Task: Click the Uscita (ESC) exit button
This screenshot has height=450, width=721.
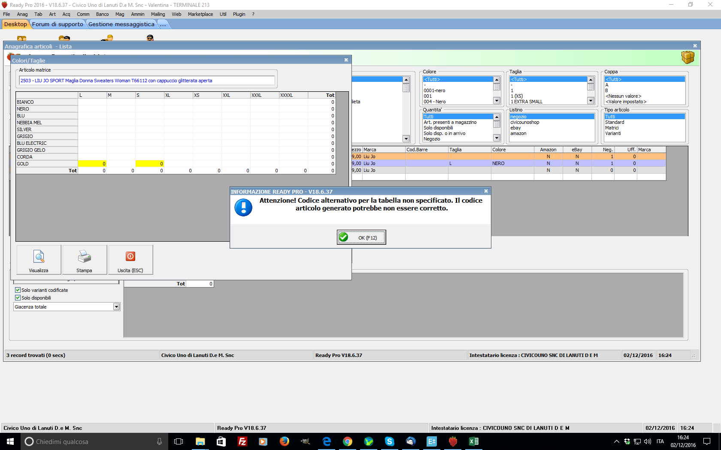Action: tap(130, 260)
